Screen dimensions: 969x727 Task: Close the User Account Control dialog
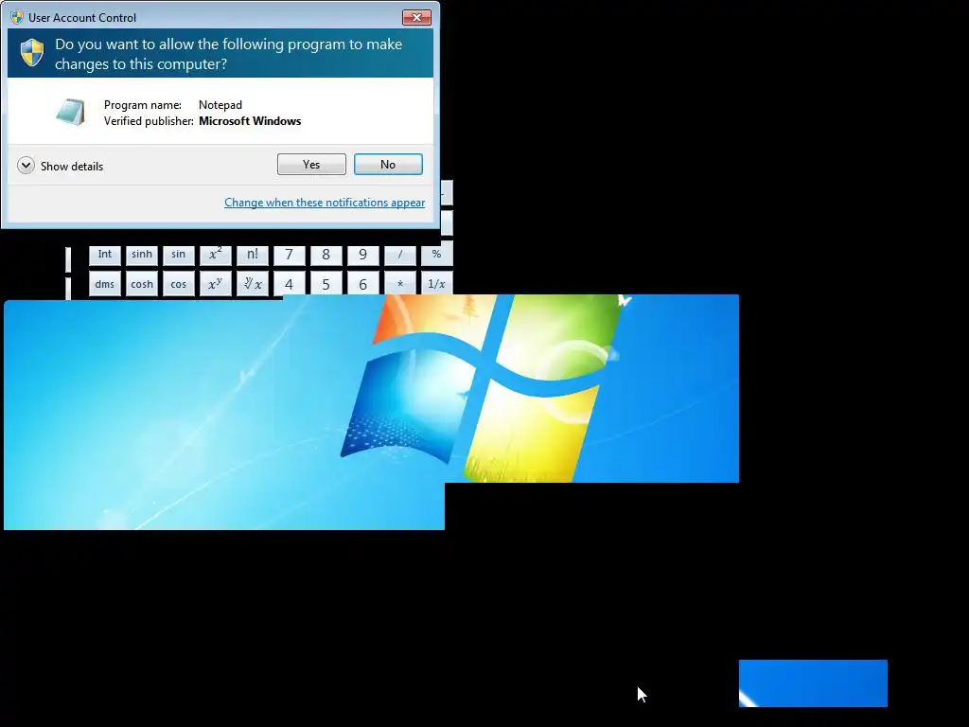point(416,17)
